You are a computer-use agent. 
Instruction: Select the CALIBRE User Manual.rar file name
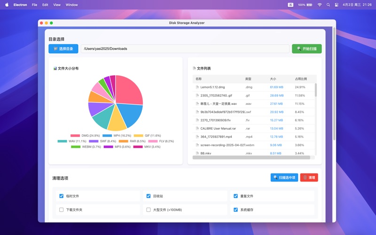[x=218, y=128]
